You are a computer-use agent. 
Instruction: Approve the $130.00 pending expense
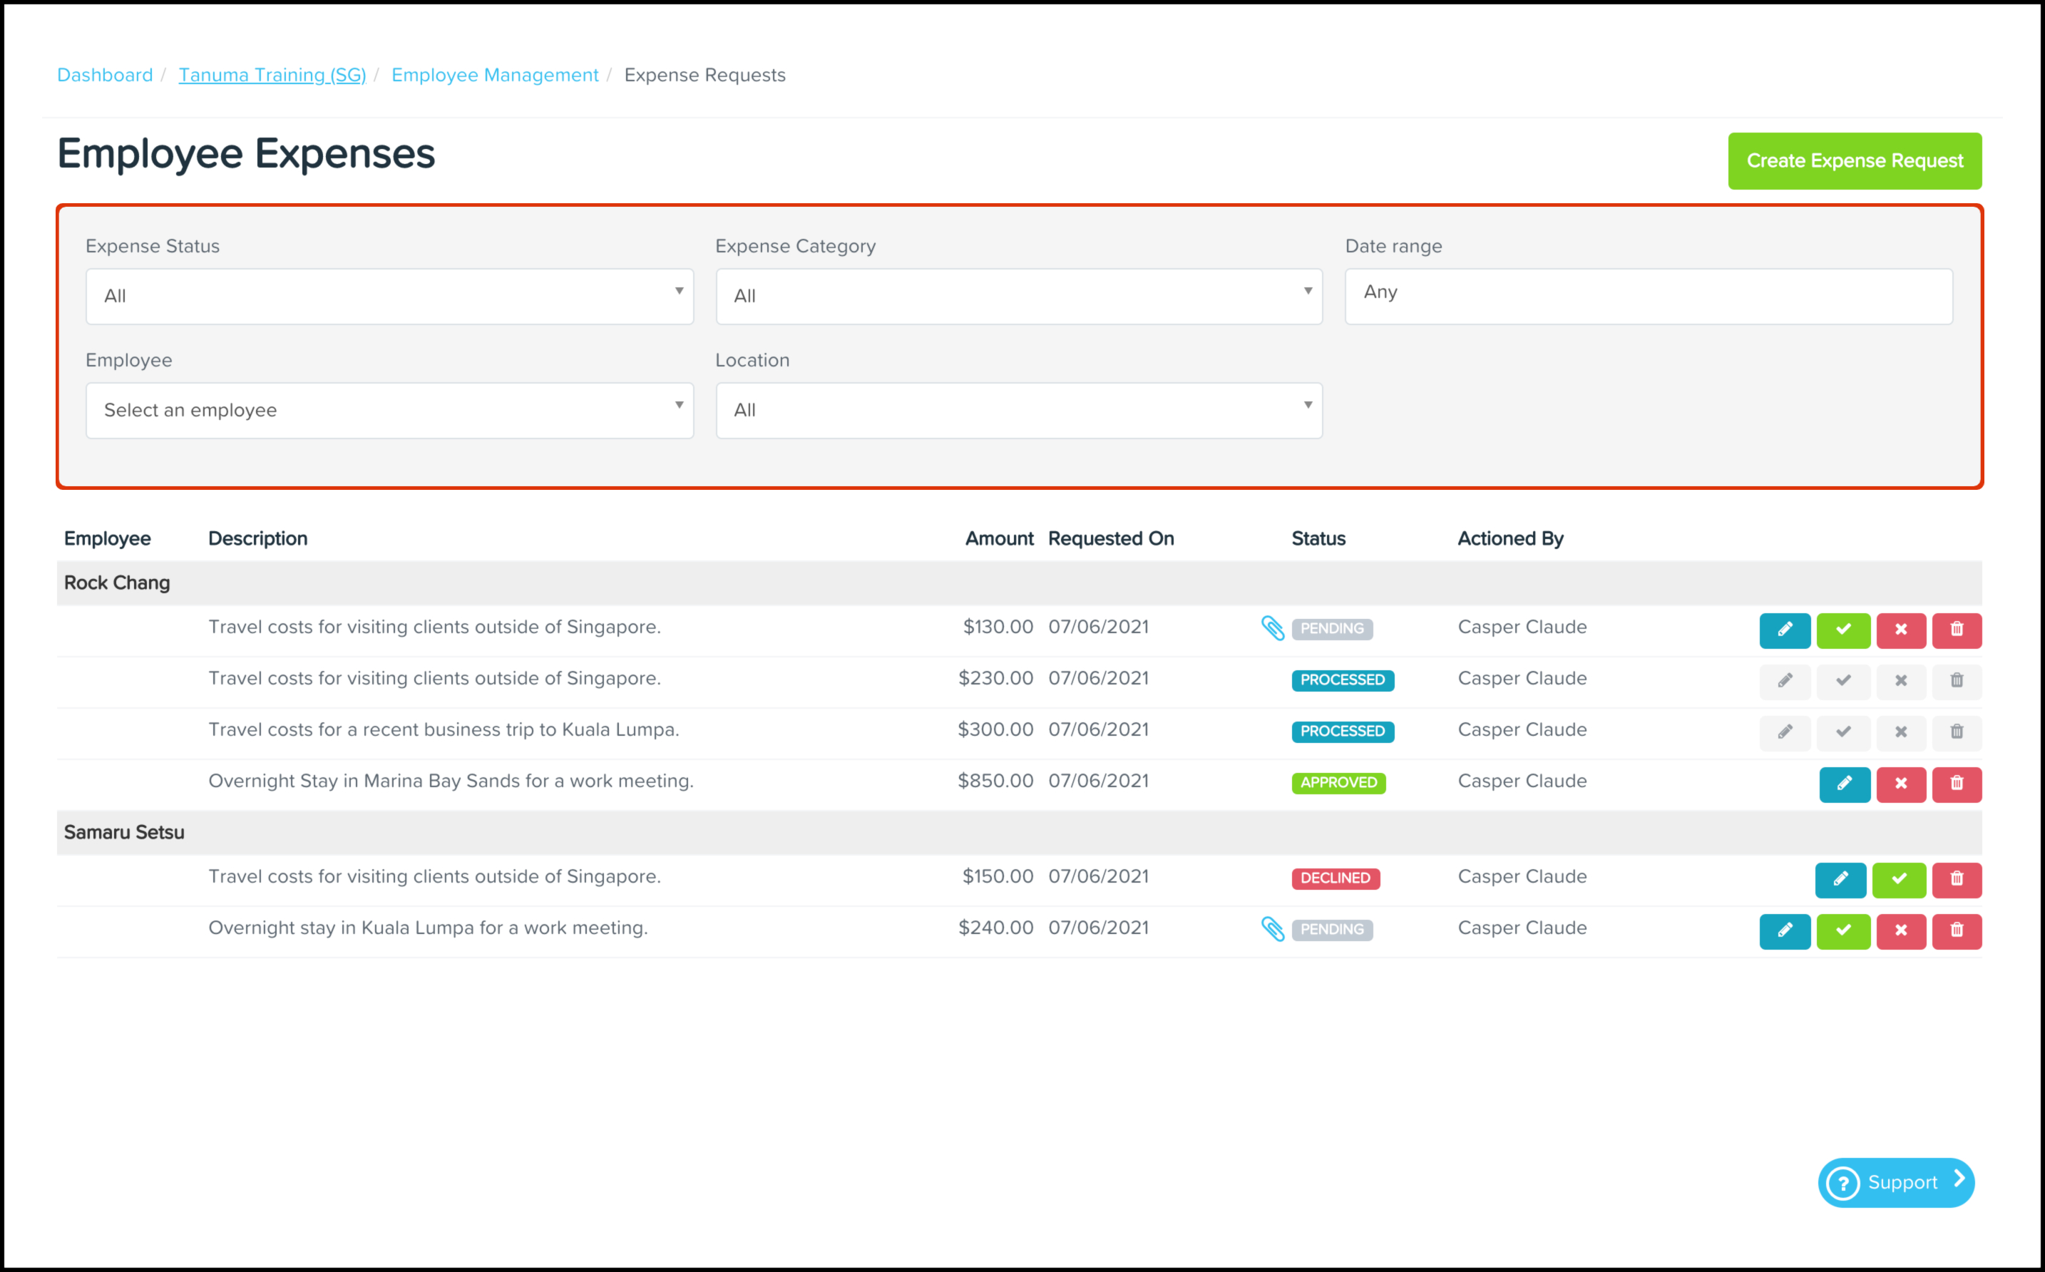1842,630
